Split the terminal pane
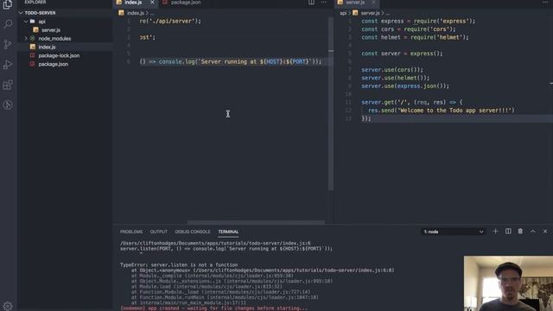Viewport: 553px width, 311px height. coord(508,232)
